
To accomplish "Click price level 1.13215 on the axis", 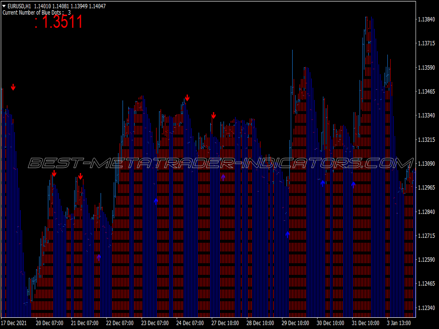I will (x=427, y=139).
